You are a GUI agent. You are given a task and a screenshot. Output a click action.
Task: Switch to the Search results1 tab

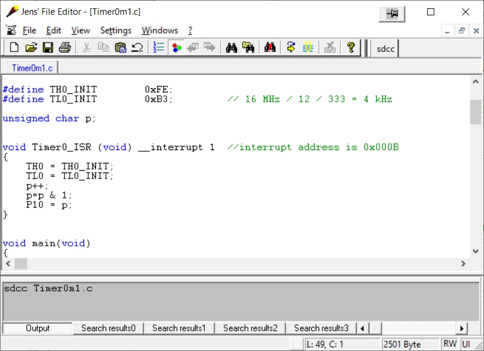(179, 328)
